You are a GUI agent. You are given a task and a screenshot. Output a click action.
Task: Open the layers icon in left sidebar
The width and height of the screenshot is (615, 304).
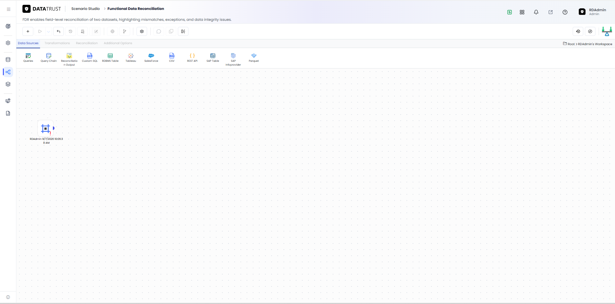(x=8, y=84)
